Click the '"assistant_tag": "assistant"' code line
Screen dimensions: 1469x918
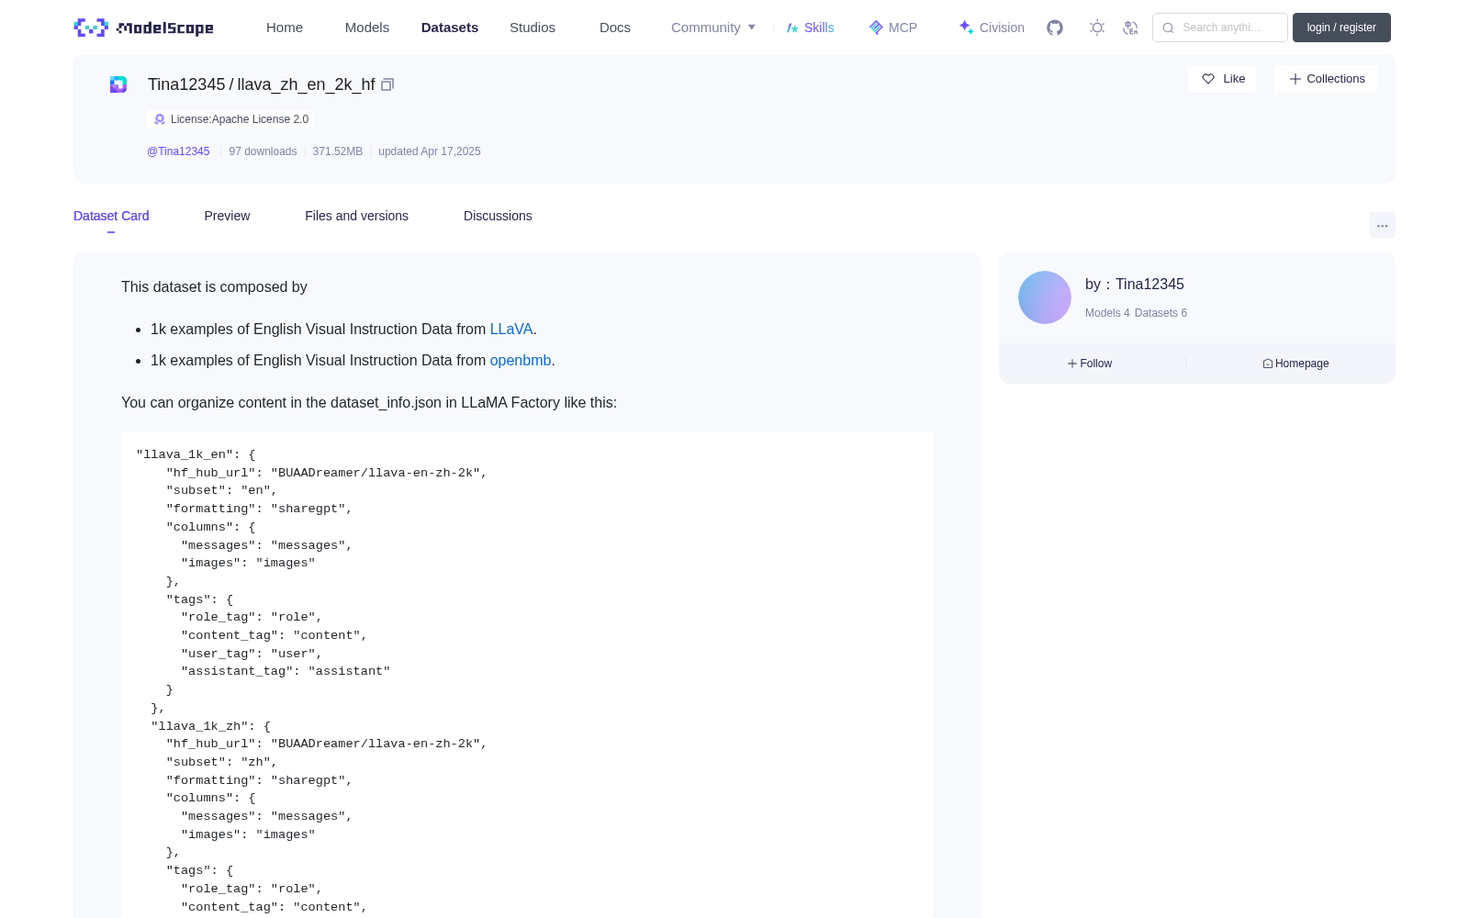click(286, 671)
